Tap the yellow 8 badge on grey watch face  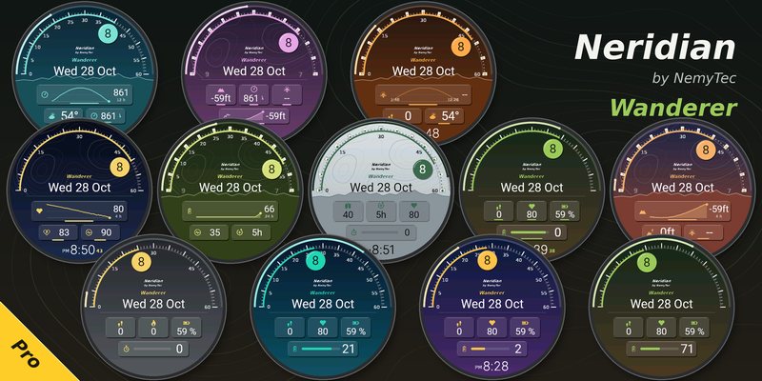(141, 261)
